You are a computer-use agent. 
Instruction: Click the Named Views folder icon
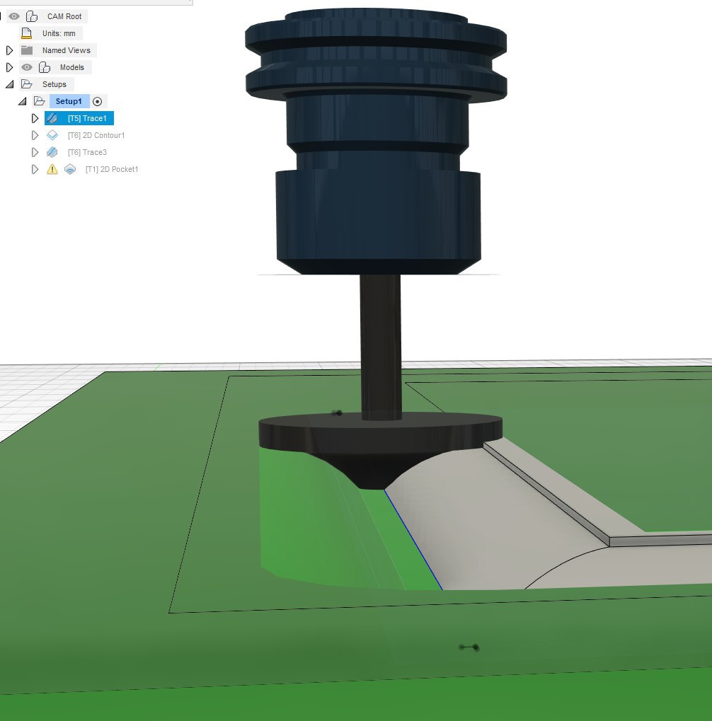(27, 50)
